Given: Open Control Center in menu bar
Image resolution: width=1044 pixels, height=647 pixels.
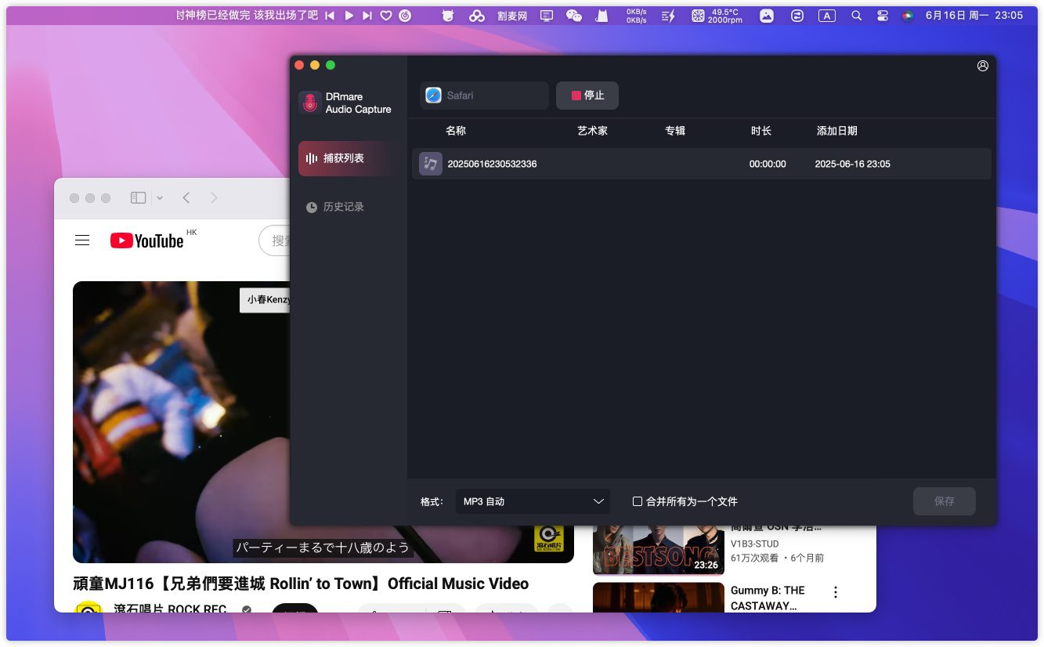Looking at the screenshot, I should click(883, 16).
